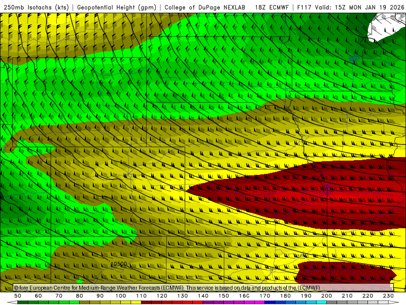Click the blue legend swatch below 170

(x=270, y=302)
